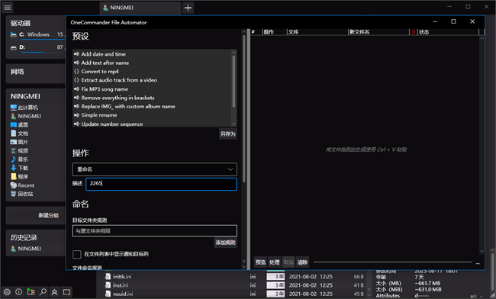Open the 桌面 desktop folder

pos(19,125)
